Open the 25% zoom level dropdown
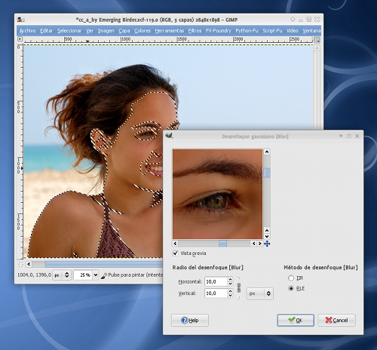 96,275
